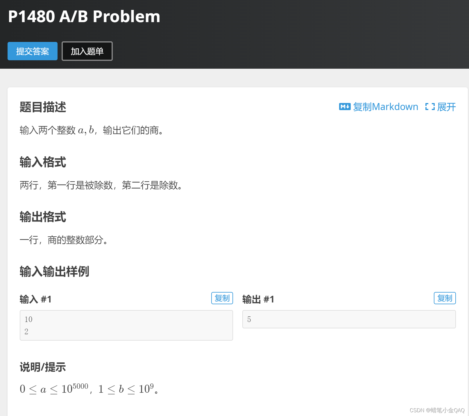Click the 输入输出样例 heading
This screenshot has width=469, height=416.
(54, 271)
